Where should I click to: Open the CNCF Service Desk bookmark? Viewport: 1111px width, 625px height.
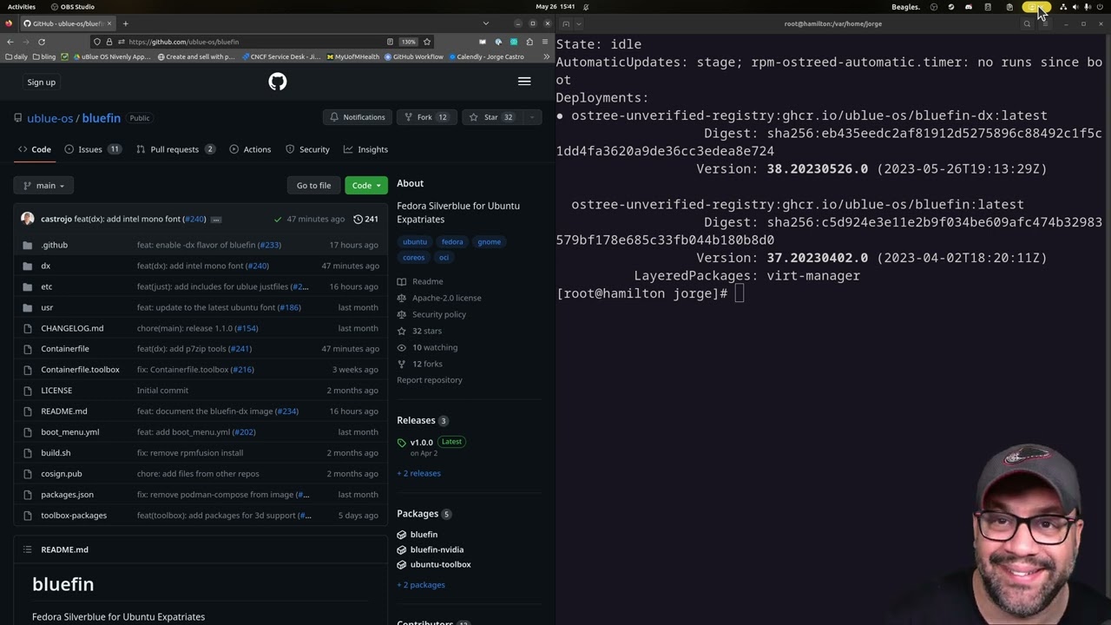click(281, 56)
